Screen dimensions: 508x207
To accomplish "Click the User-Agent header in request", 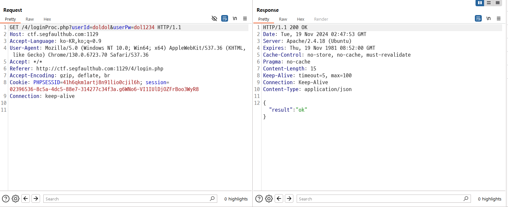I will tap(128, 51).
